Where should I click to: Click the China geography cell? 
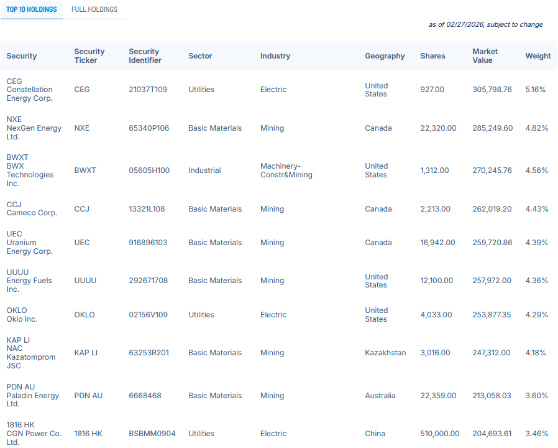(375, 434)
